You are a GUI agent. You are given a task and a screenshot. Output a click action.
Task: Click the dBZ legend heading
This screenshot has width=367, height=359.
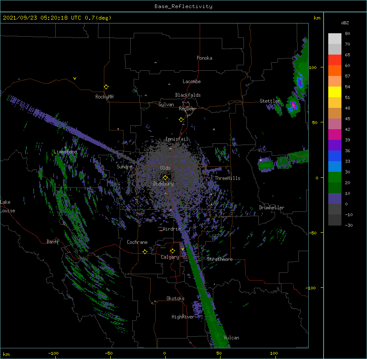click(345, 23)
